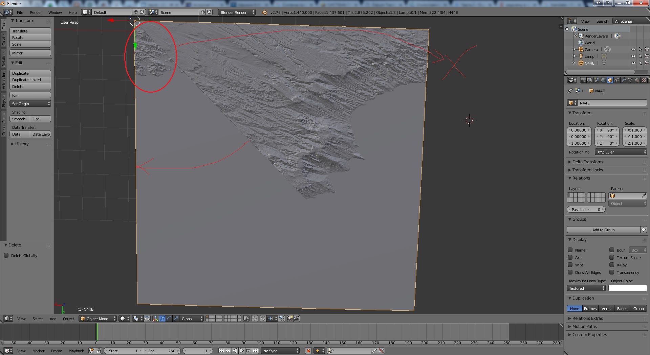Enable the X-Ray display checkbox

(612, 265)
